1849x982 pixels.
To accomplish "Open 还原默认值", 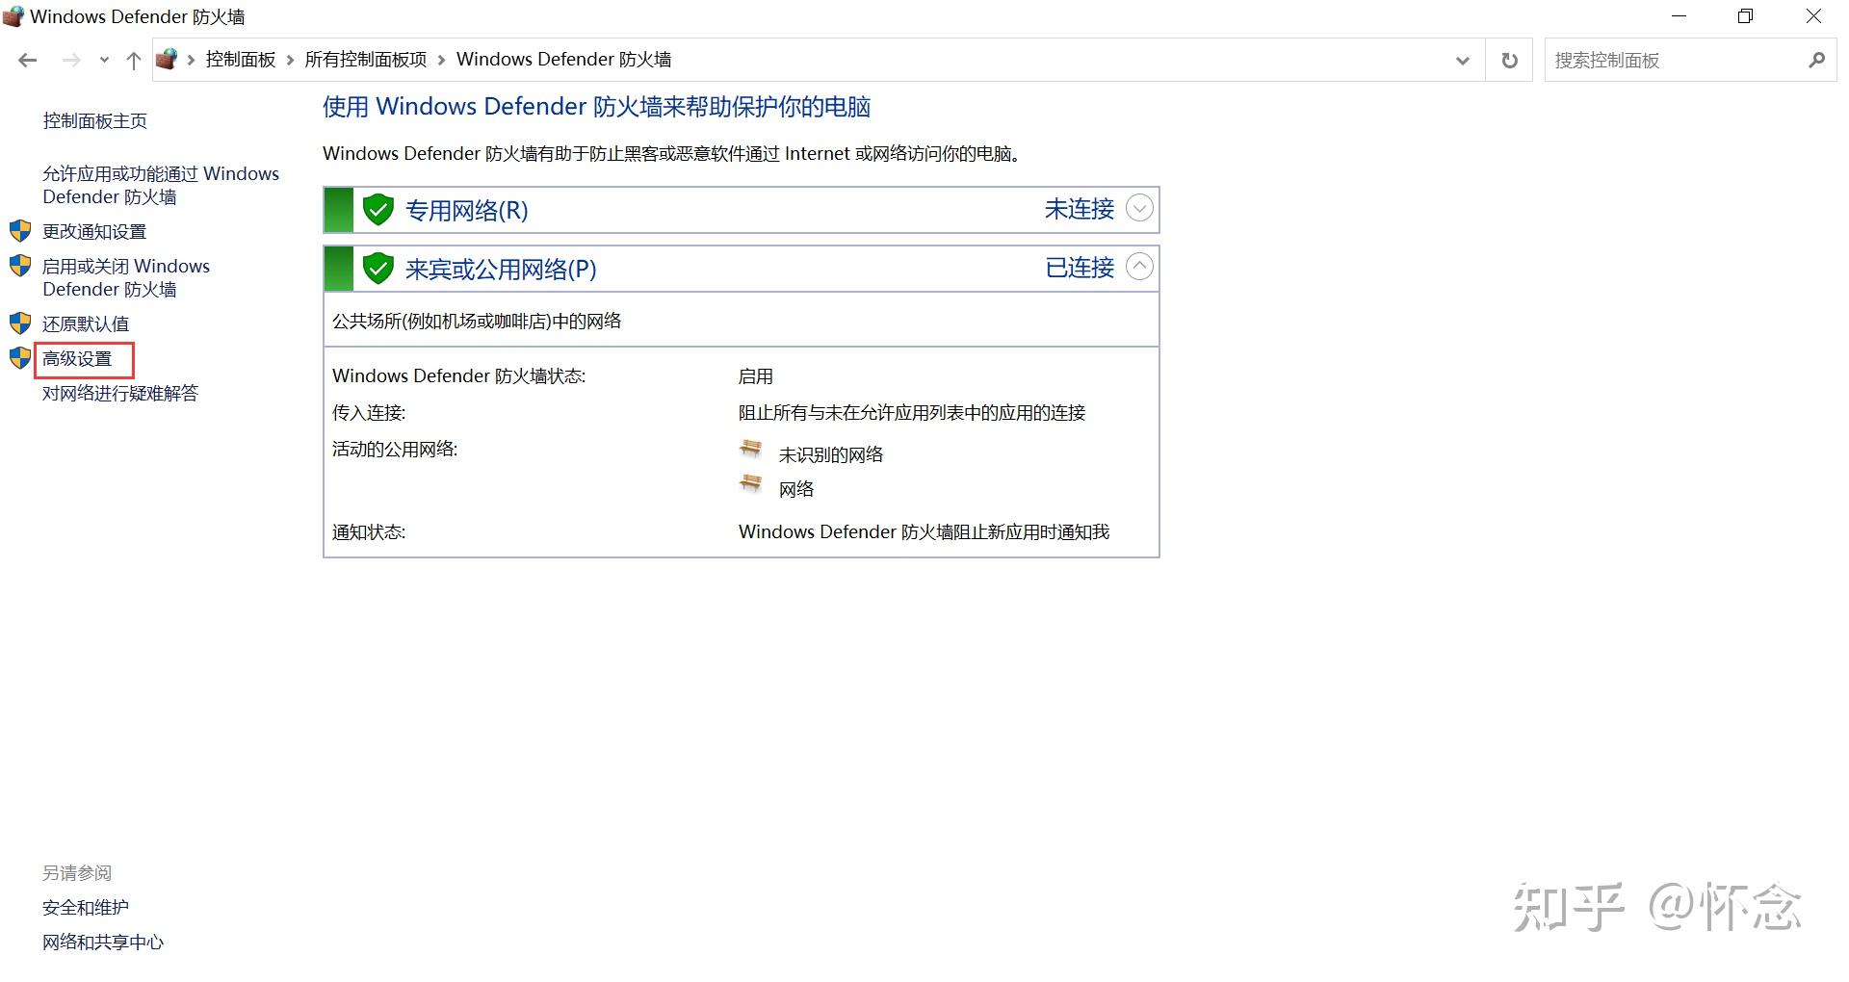I will tap(85, 323).
